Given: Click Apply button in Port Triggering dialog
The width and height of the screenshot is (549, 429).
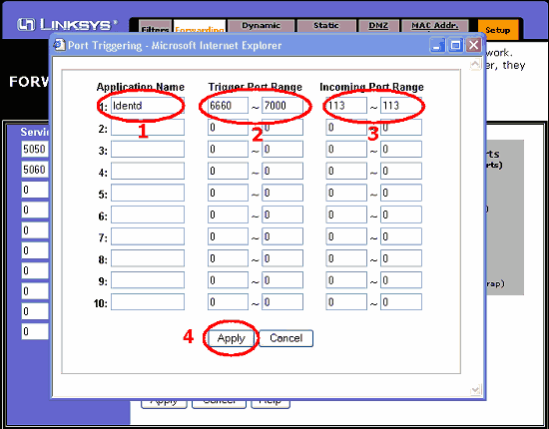Looking at the screenshot, I should click(232, 338).
